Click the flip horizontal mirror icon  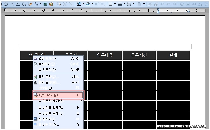click(200, 4)
